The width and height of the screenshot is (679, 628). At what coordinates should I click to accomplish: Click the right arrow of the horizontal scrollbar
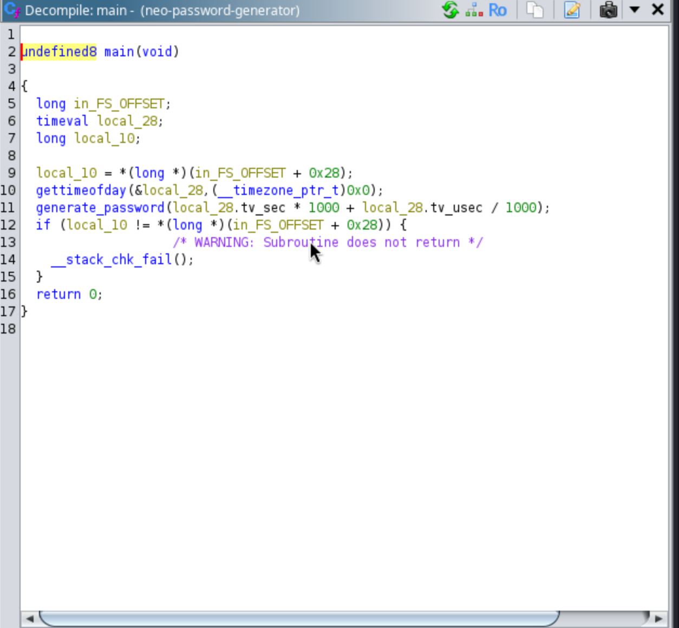659,618
